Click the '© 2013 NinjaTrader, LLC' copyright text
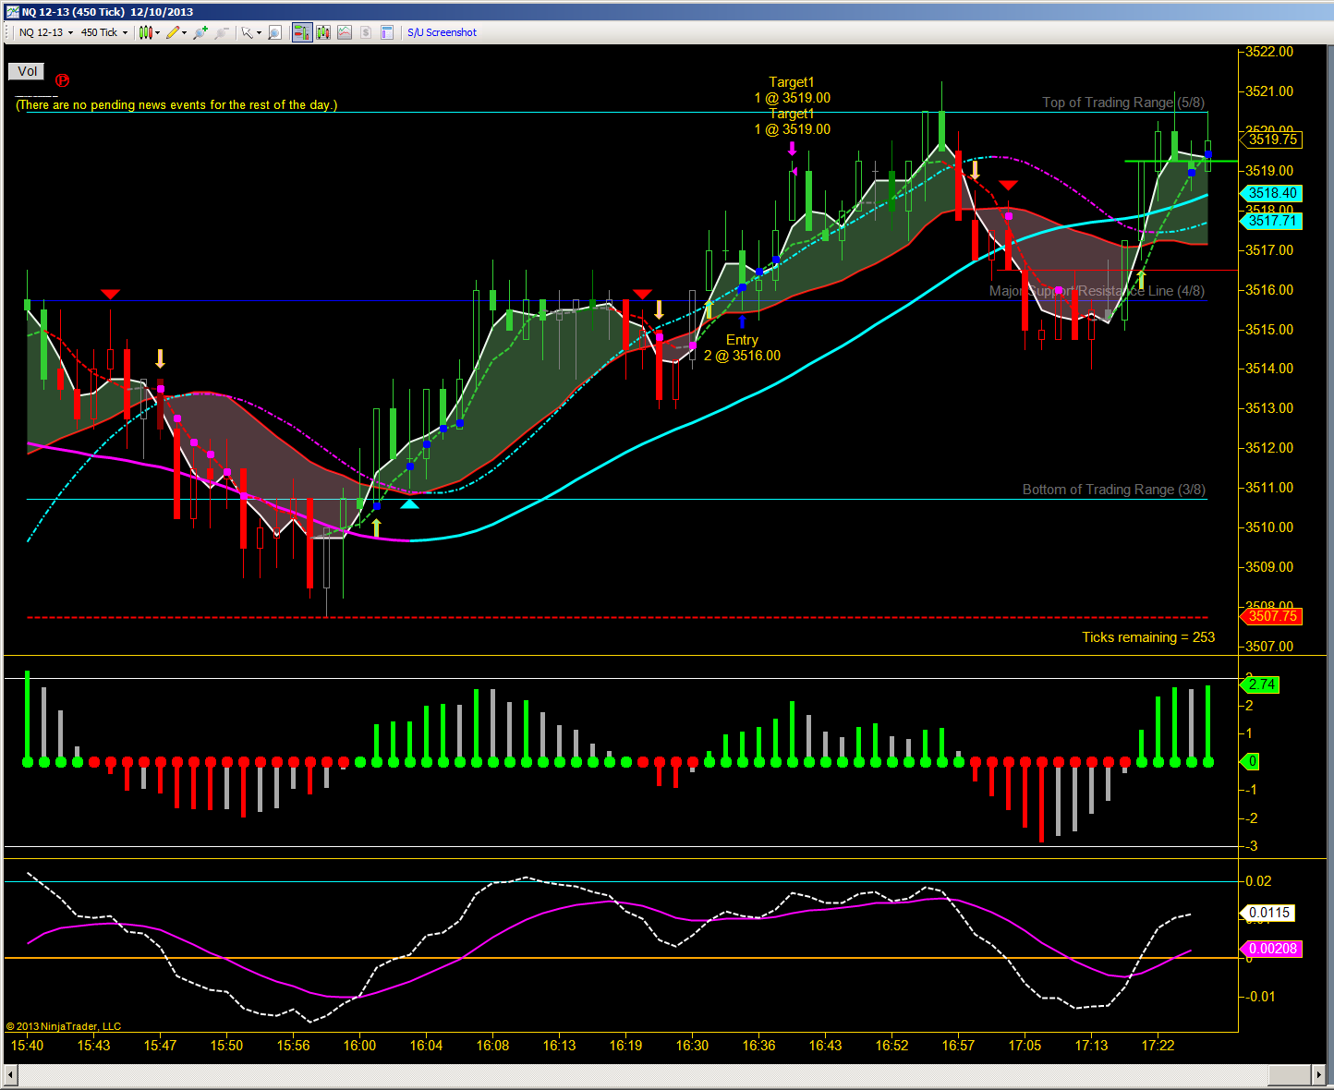 [x=64, y=1026]
